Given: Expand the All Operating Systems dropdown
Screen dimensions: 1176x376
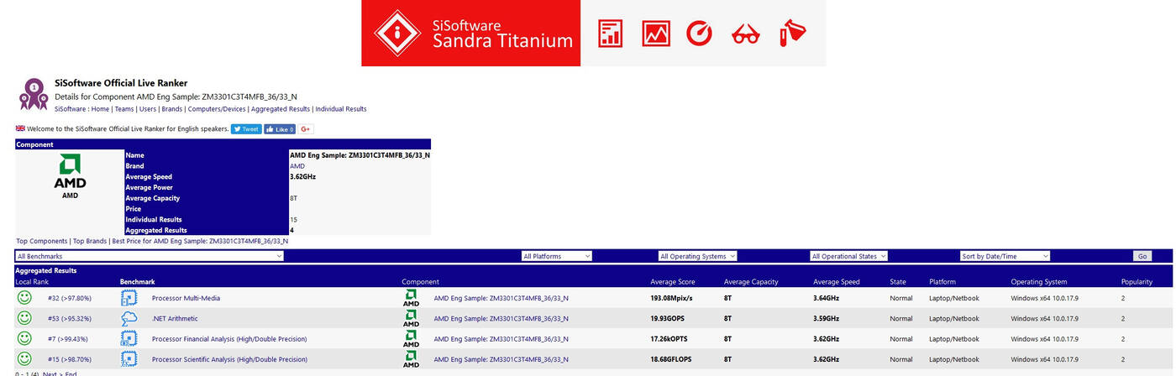Looking at the screenshot, I should click(697, 256).
